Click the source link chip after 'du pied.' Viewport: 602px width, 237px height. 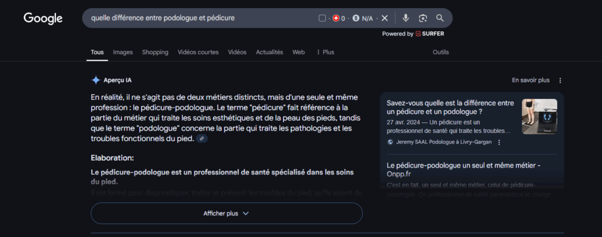pos(202,139)
